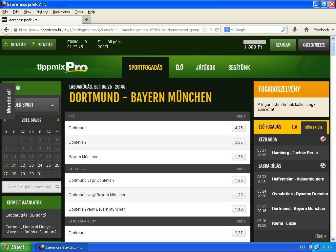
Task: Select the Következik tab
Action: [x=314, y=127]
